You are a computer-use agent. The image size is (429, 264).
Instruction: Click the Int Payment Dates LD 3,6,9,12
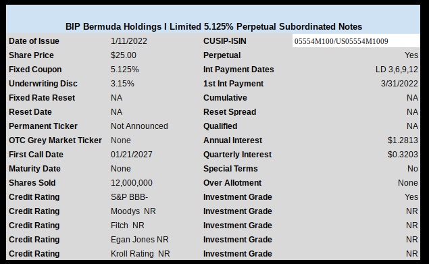(x=397, y=70)
